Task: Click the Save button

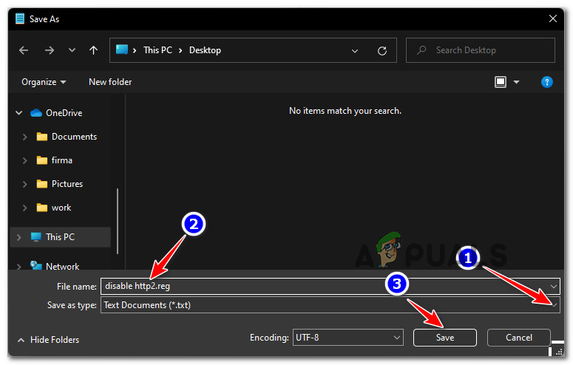Action: pos(445,337)
